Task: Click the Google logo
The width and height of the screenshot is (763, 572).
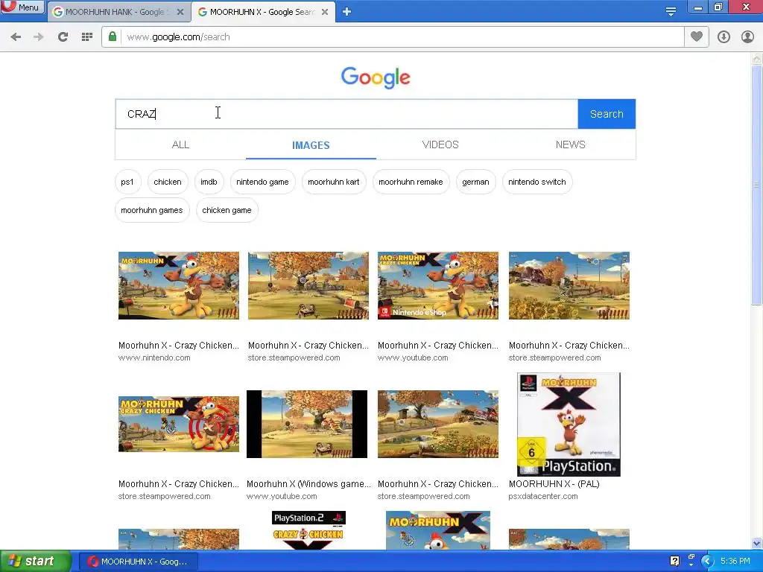Action: [x=376, y=77]
